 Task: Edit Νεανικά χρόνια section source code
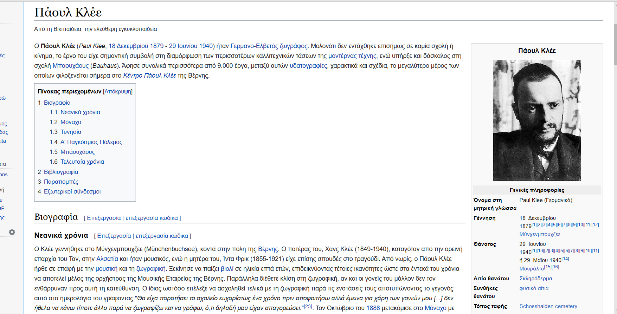[162, 236]
